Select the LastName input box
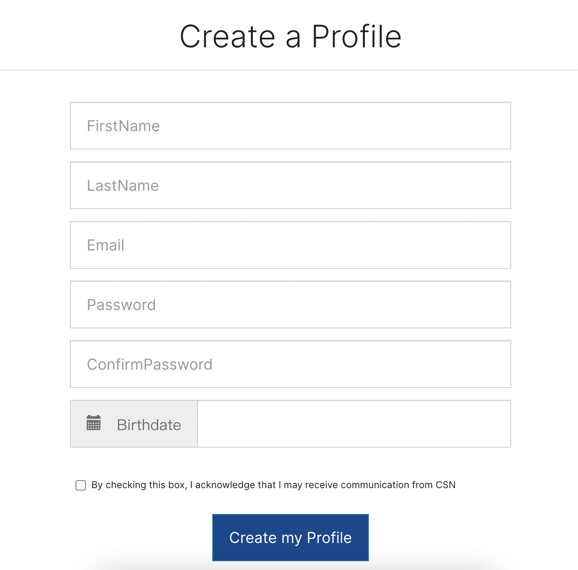 click(291, 185)
